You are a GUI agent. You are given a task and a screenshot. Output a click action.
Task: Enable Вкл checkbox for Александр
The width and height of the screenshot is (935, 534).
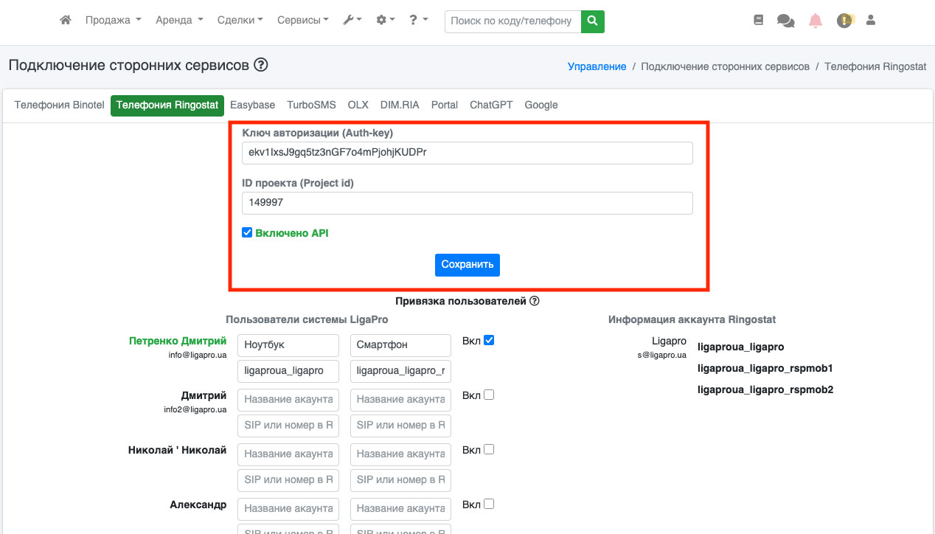coord(489,504)
